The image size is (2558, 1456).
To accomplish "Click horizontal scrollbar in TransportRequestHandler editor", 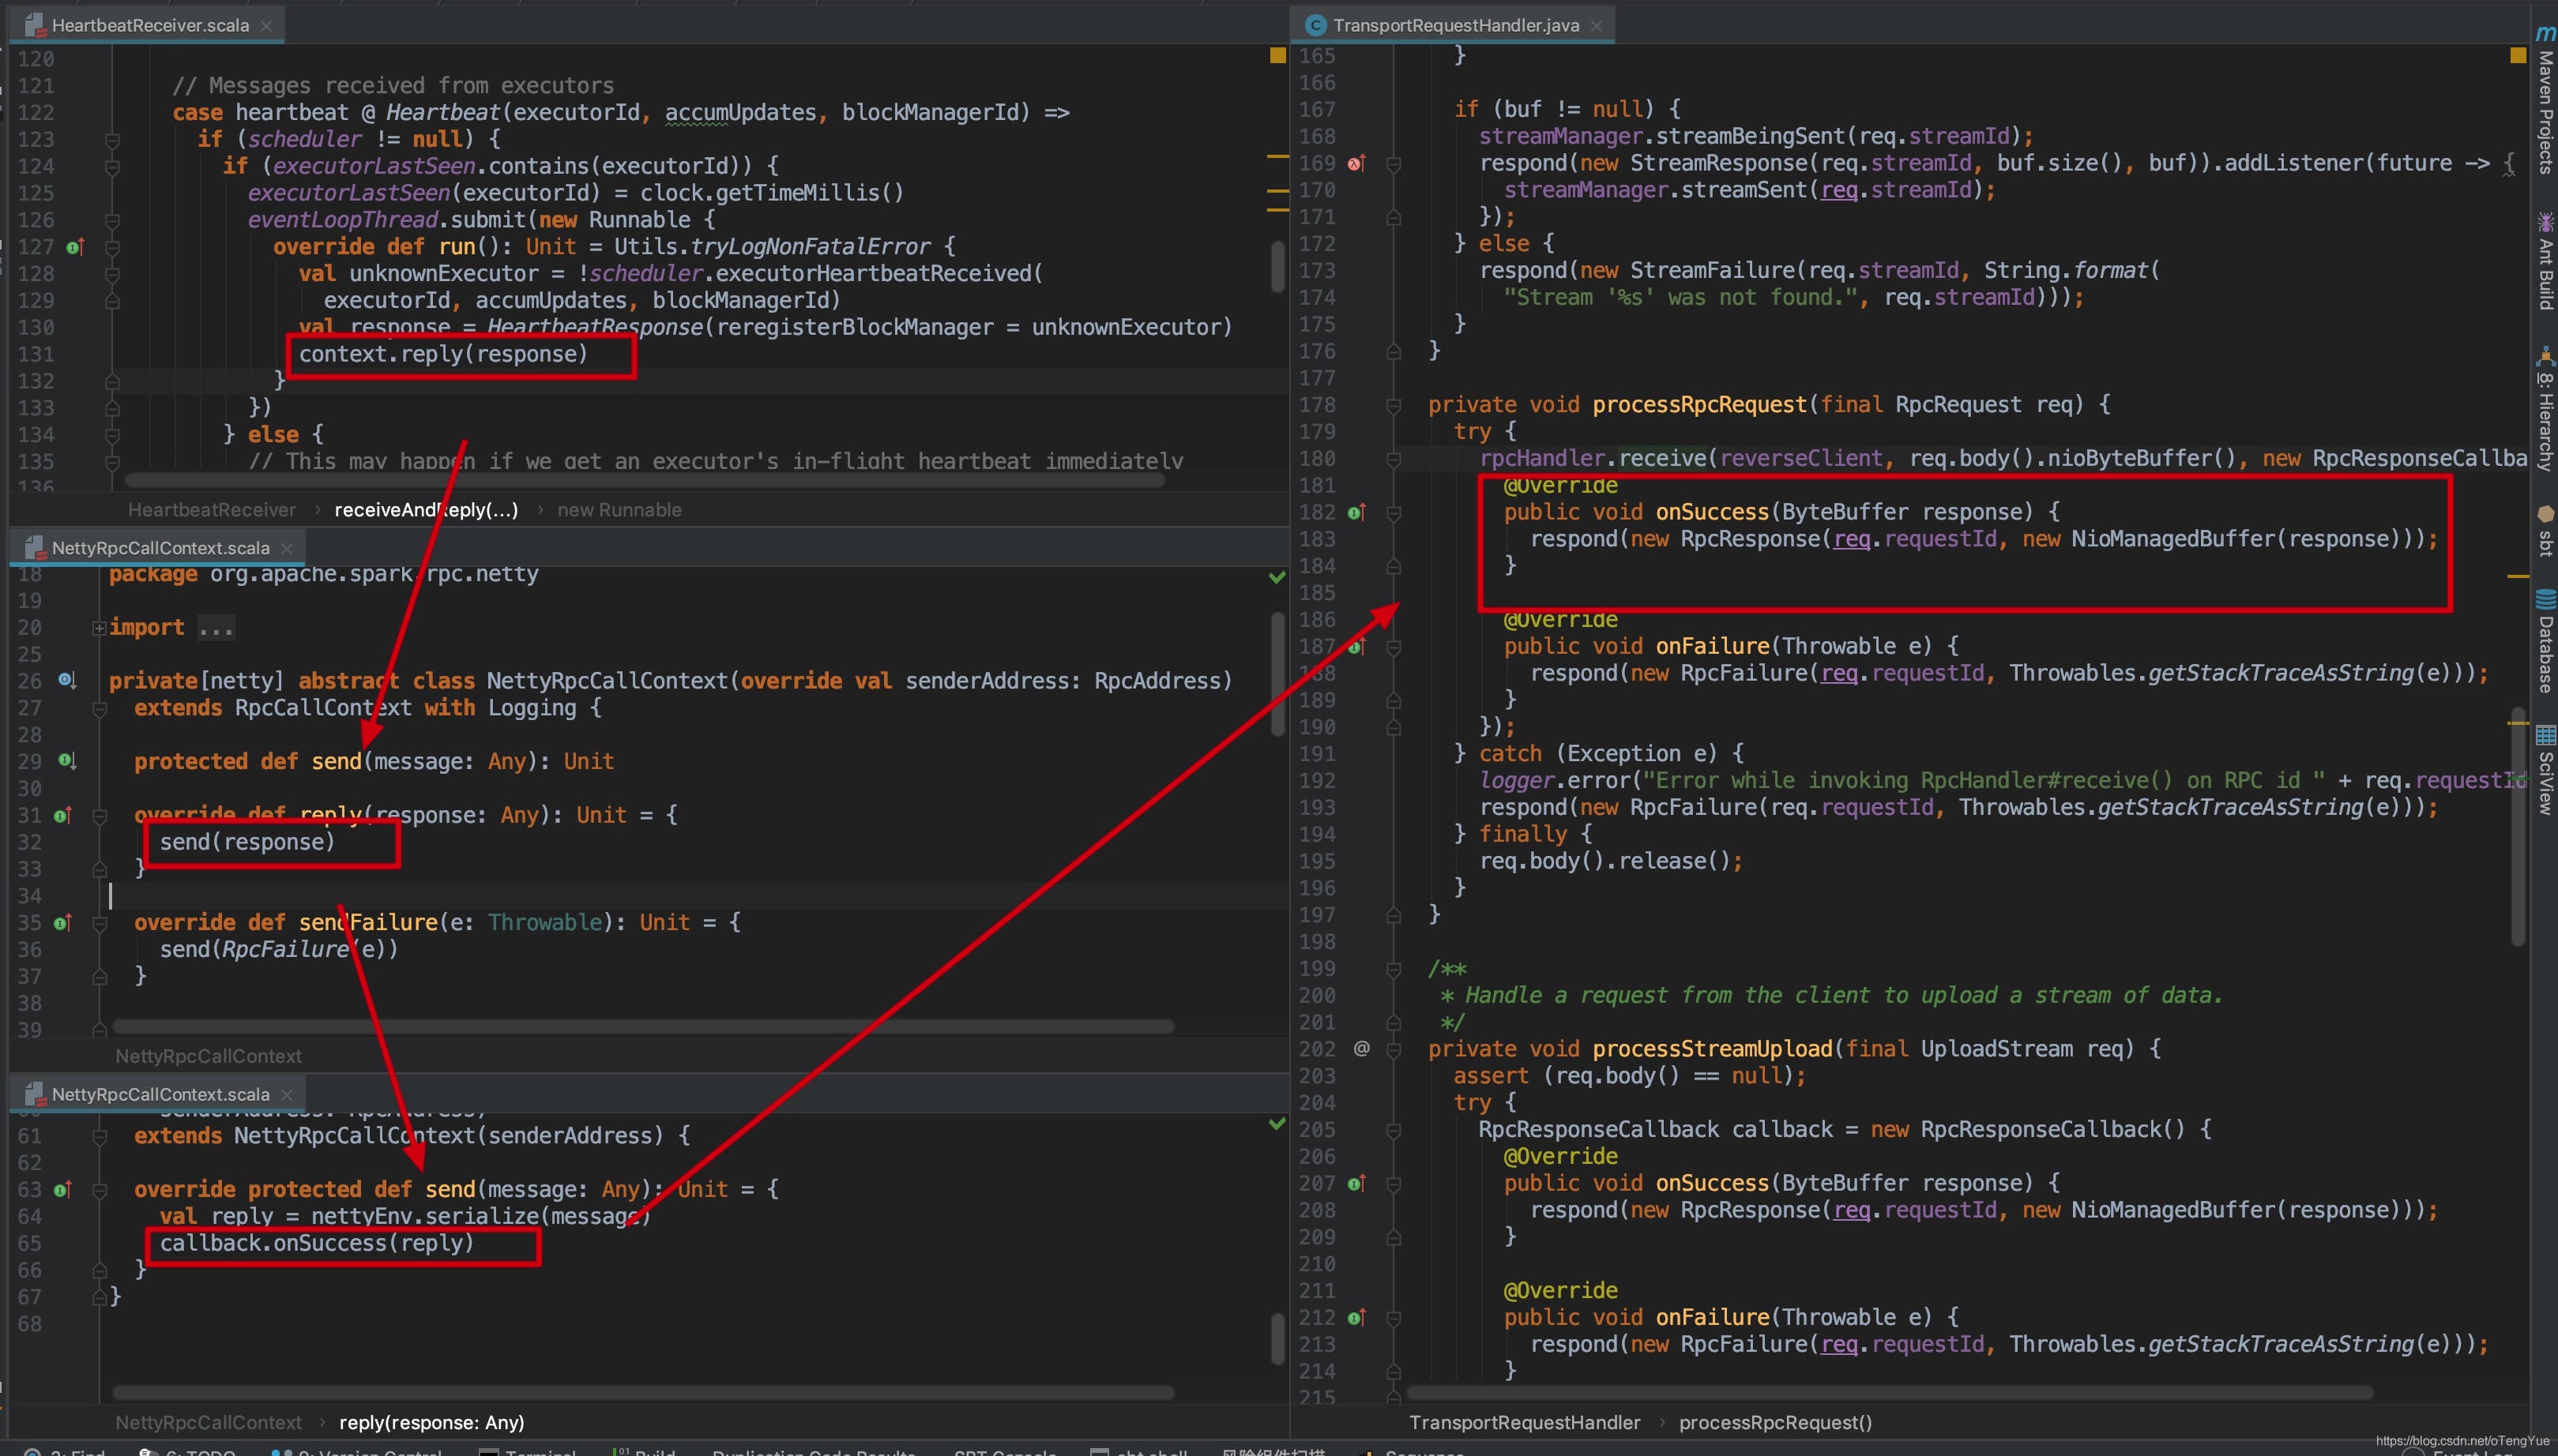I will click(x=1890, y=1393).
